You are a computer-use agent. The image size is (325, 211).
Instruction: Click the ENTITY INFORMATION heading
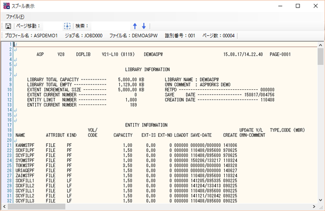pyautogui.click(x=146, y=125)
